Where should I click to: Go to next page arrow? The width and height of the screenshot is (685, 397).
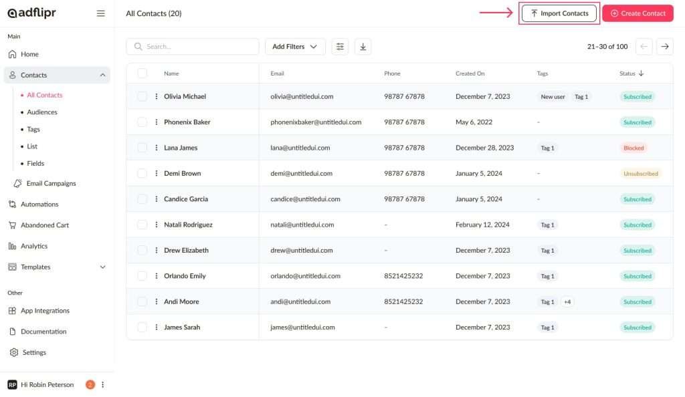pyautogui.click(x=664, y=47)
